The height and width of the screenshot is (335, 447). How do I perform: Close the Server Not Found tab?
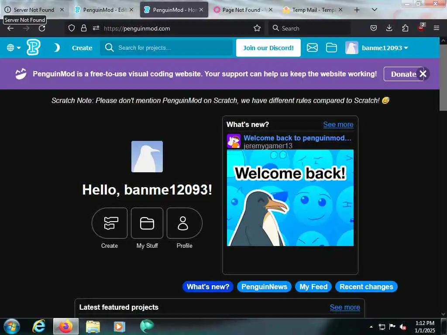pos(62,10)
